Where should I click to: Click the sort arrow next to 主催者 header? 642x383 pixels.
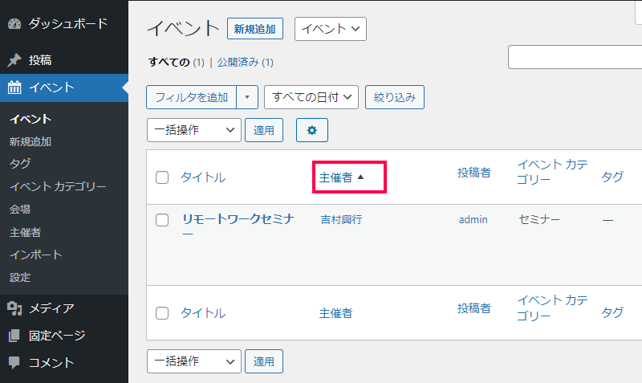tap(360, 177)
